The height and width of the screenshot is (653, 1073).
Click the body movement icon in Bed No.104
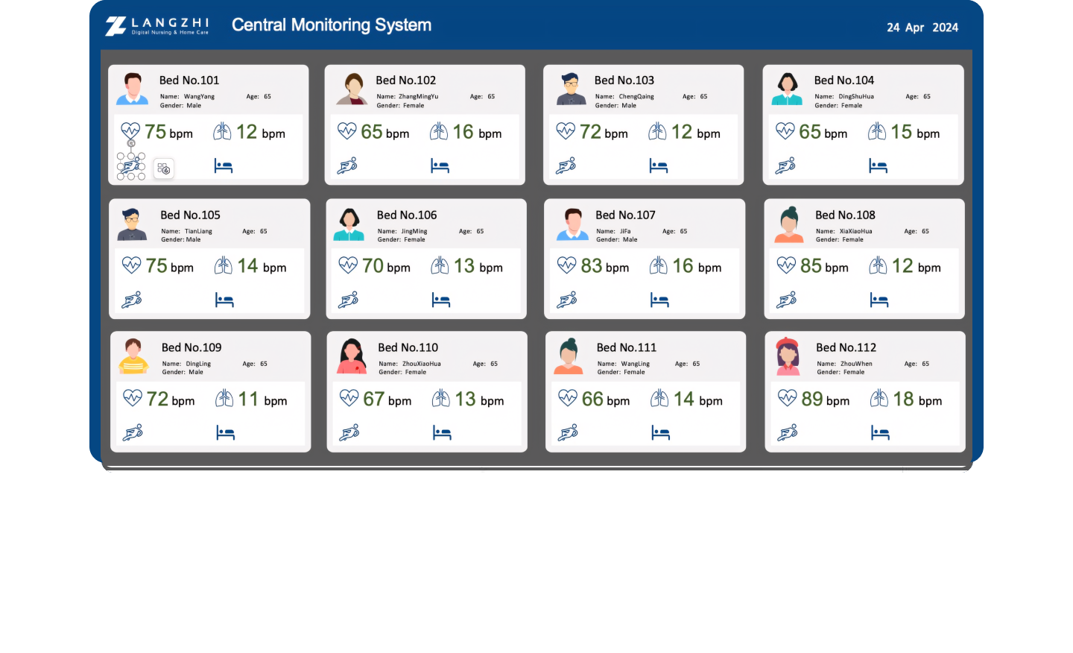[x=785, y=165]
